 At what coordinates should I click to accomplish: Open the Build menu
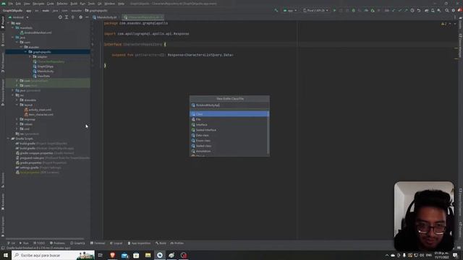74,4
